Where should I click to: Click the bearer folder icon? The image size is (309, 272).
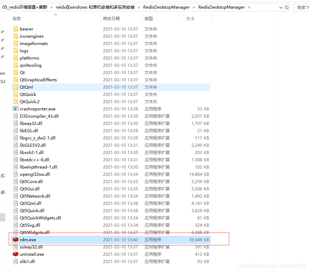pyautogui.click(x=16, y=29)
